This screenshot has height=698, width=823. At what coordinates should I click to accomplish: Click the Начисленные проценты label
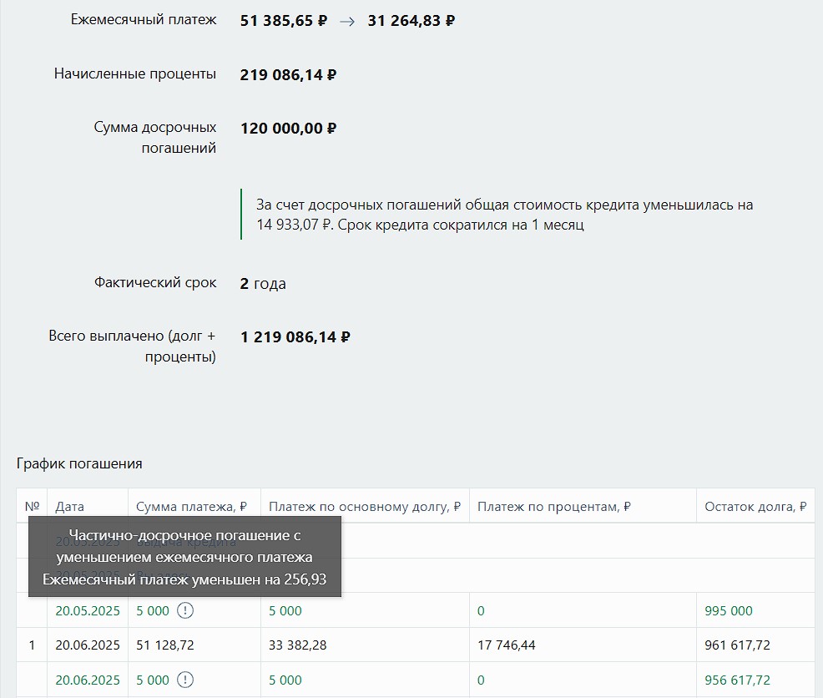coord(135,73)
